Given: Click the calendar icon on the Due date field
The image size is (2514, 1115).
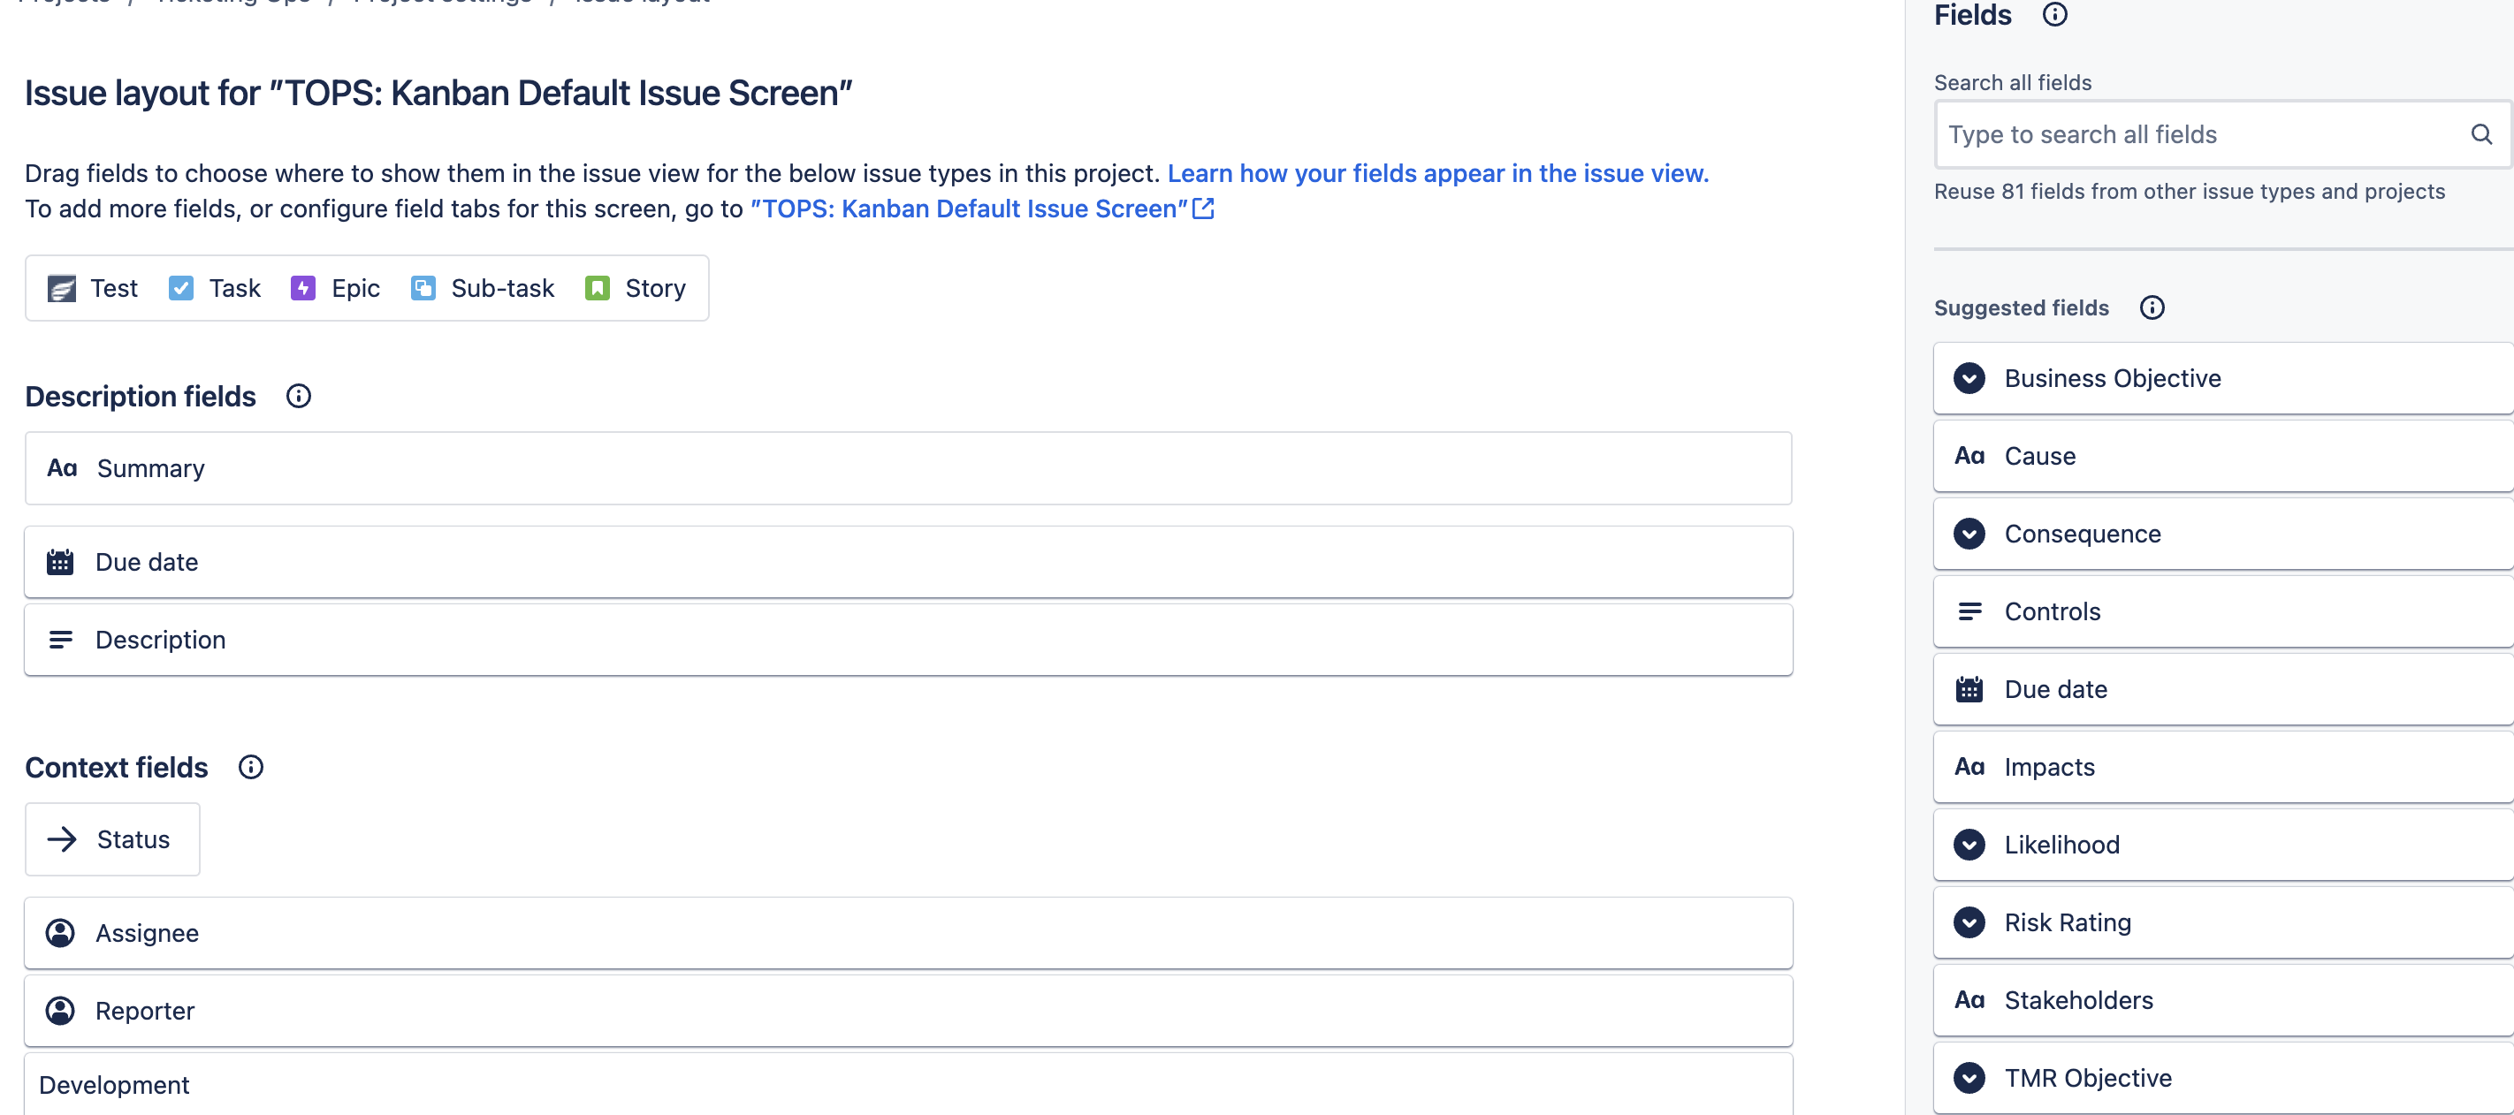Looking at the screenshot, I should (x=60, y=561).
